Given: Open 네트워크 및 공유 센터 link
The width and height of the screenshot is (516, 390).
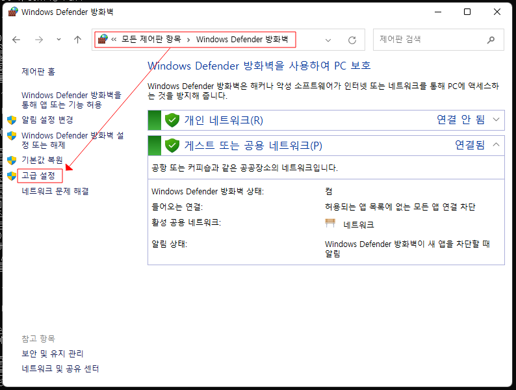Looking at the screenshot, I should tap(60, 369).
